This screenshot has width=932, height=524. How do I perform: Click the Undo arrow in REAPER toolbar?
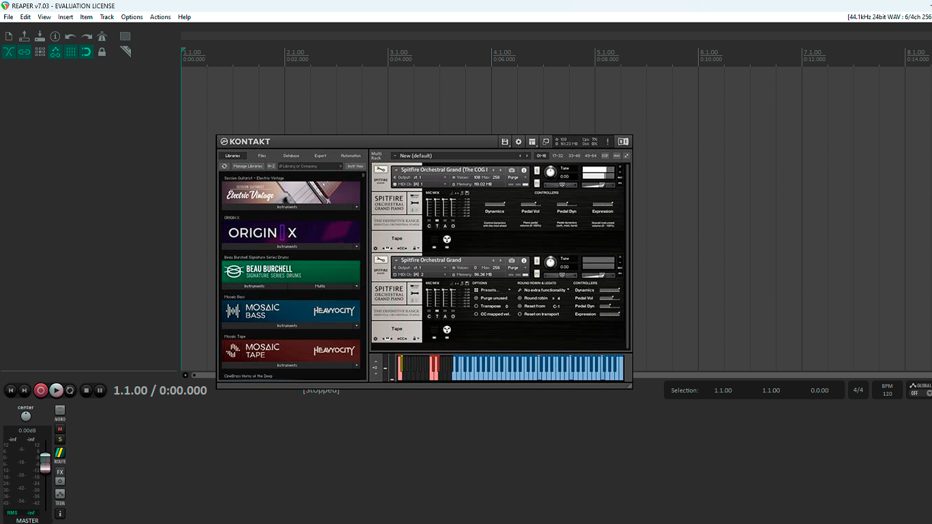(x=70, y=36)
